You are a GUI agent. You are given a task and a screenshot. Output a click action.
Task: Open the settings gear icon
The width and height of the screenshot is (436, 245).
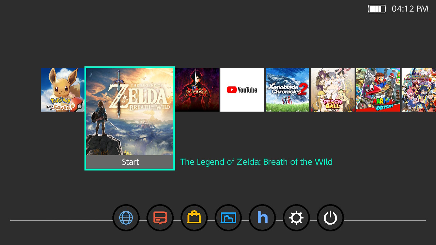(x=296, y=218)
